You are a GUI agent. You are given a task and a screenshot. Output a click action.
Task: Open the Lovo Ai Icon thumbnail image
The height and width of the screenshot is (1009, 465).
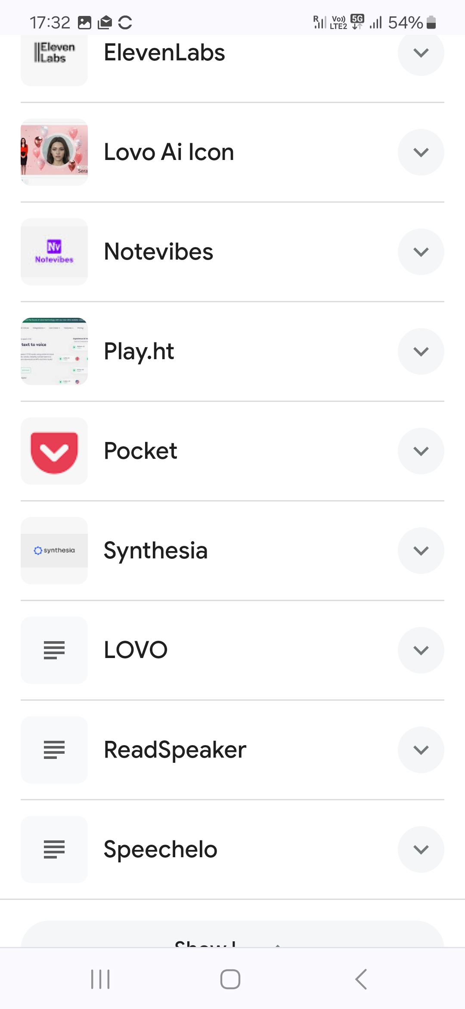click(x=54, y=152)
